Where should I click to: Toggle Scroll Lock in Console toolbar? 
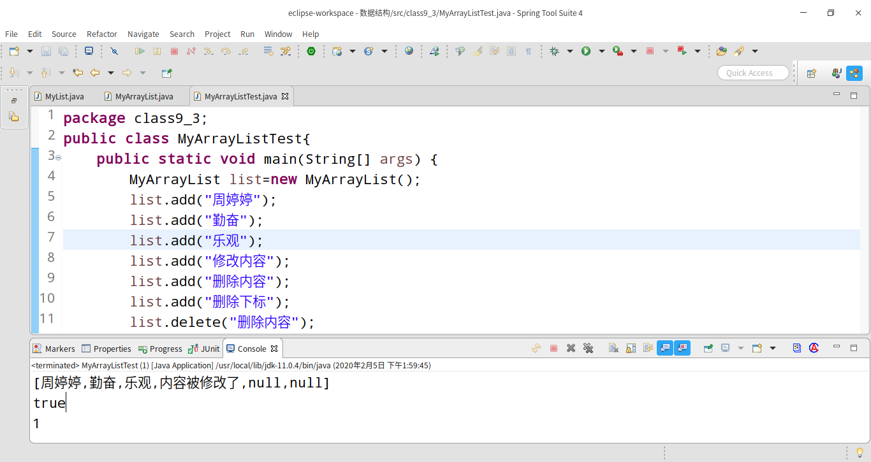[631, 348]
